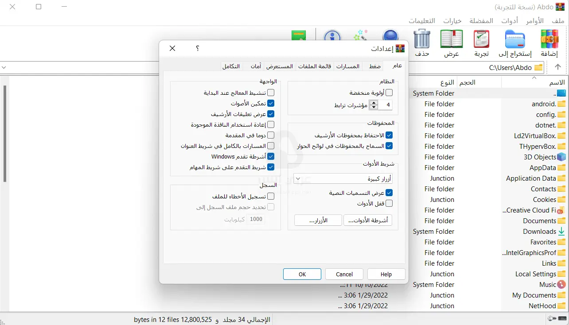Switch to the ضغط (Compression) tab
The height and width of the screenshot is (325, 569).
coord(374,66)
